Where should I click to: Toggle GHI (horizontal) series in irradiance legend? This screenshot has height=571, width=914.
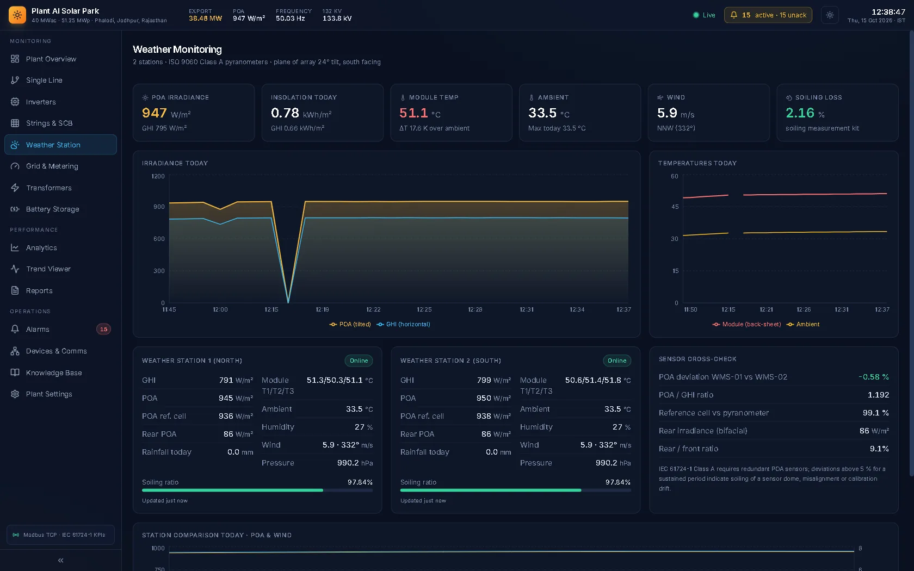click(403, 325)
